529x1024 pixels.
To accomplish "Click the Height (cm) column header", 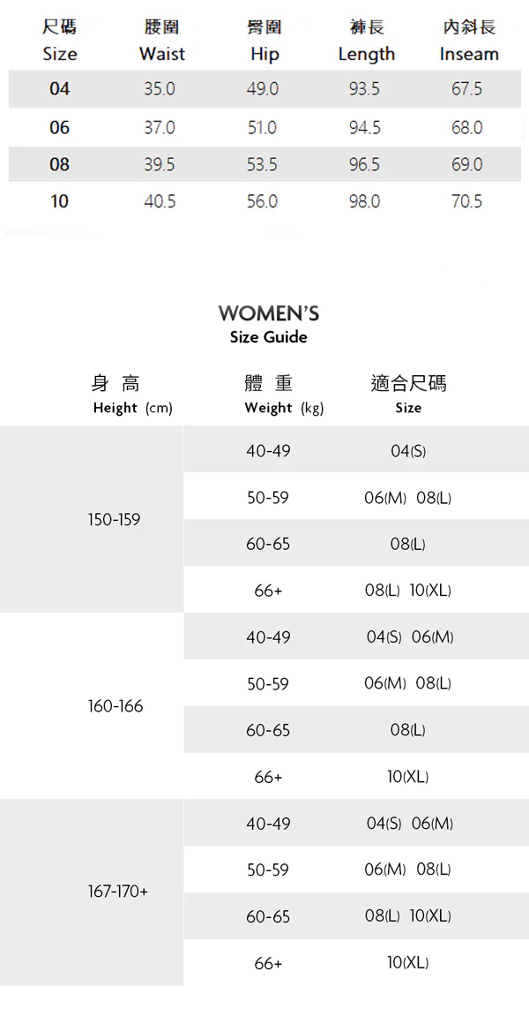I will (x=131, y=394).
